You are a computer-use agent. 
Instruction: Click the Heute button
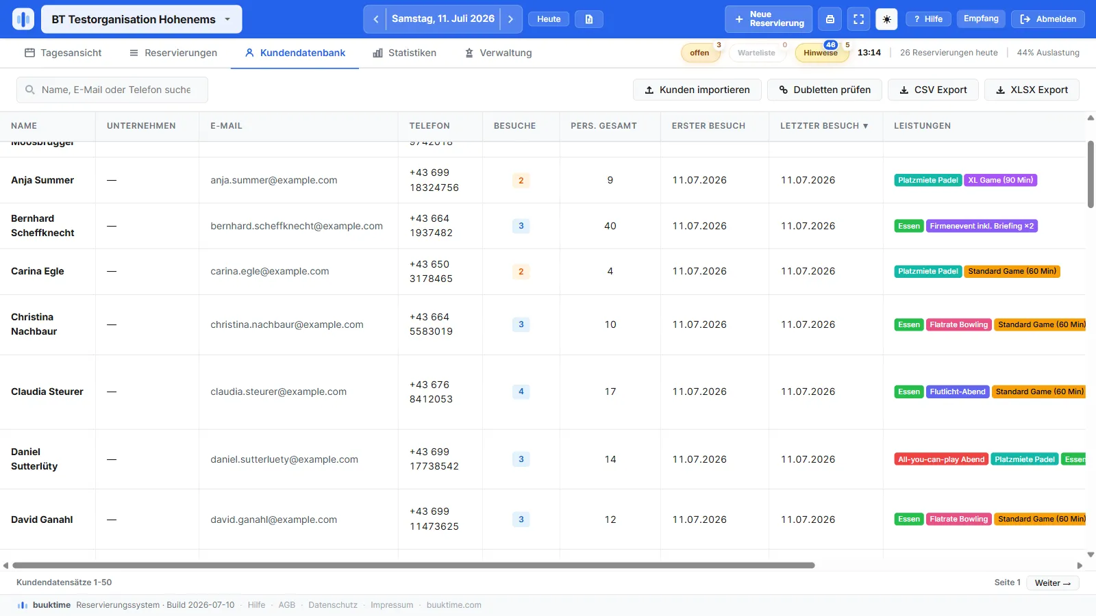point(549,19)
